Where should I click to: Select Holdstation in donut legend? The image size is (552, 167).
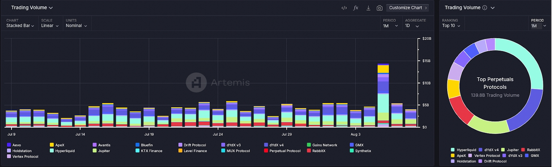click(x=463, y=162)
